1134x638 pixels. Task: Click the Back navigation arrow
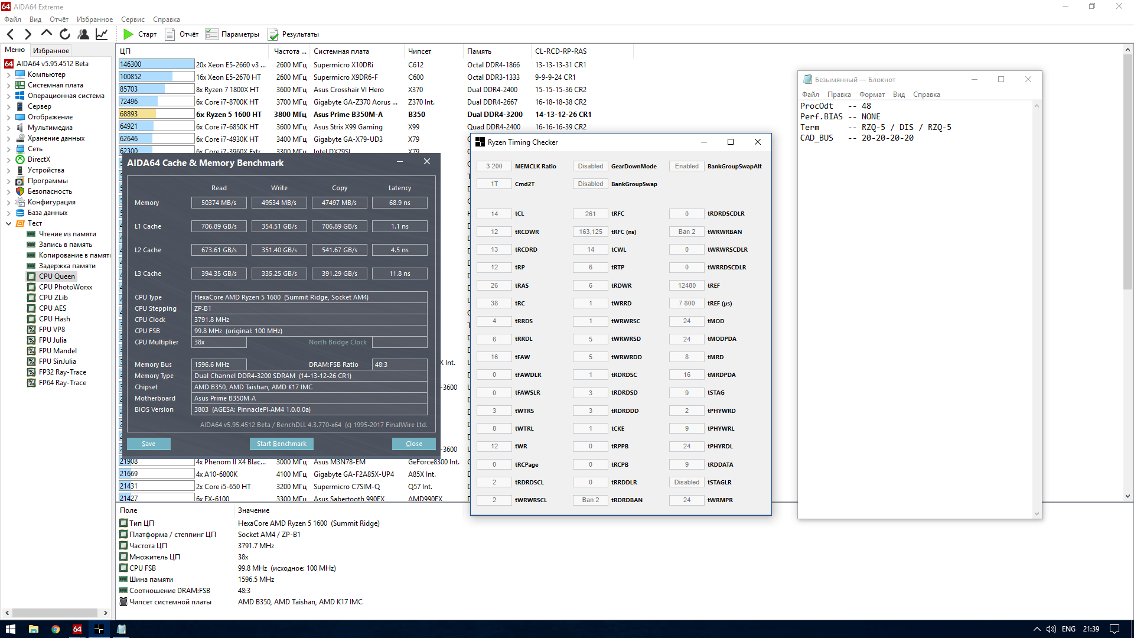pyautogui.click(x=11, y=34)
